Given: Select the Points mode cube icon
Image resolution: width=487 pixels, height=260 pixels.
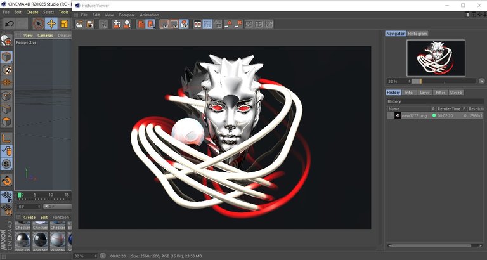Looking at the screenshot, I should [6, 96].
